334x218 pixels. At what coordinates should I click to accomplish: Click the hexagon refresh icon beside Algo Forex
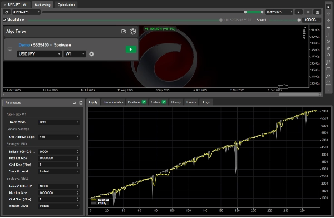[x=132, y=32]
